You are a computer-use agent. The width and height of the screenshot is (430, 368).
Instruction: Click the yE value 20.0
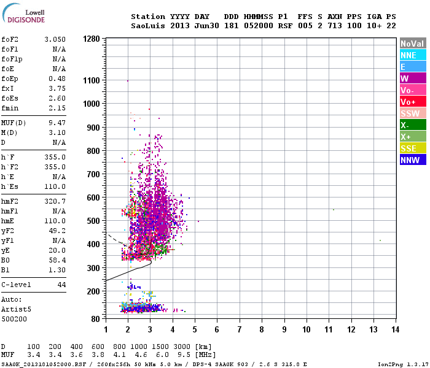(x=57, y=250)
